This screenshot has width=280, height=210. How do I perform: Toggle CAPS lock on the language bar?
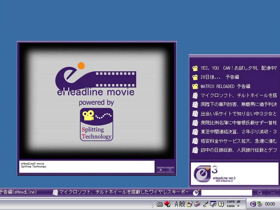[x=231, y=202]
